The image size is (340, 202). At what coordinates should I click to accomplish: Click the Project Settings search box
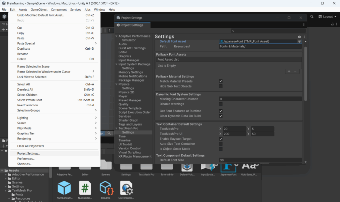pos(268,31)
